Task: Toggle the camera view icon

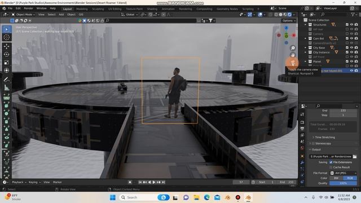Action: [x=293, y=63]
